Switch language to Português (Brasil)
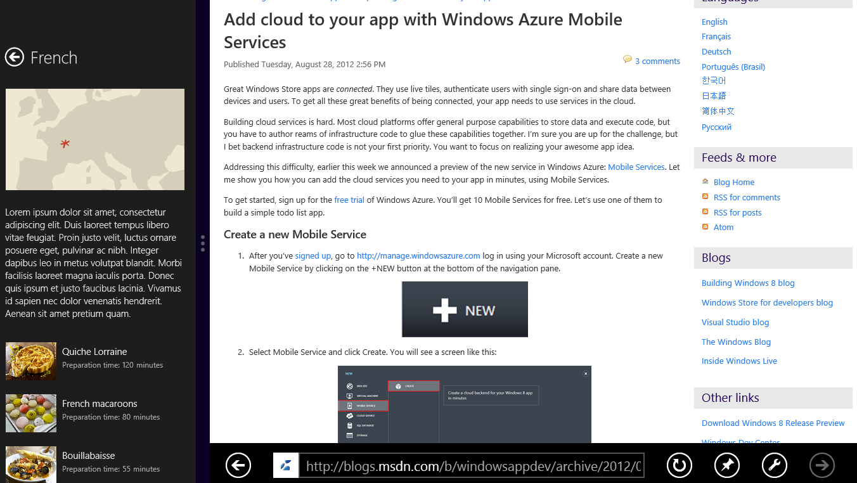857x483 pixels. [733, 67]
